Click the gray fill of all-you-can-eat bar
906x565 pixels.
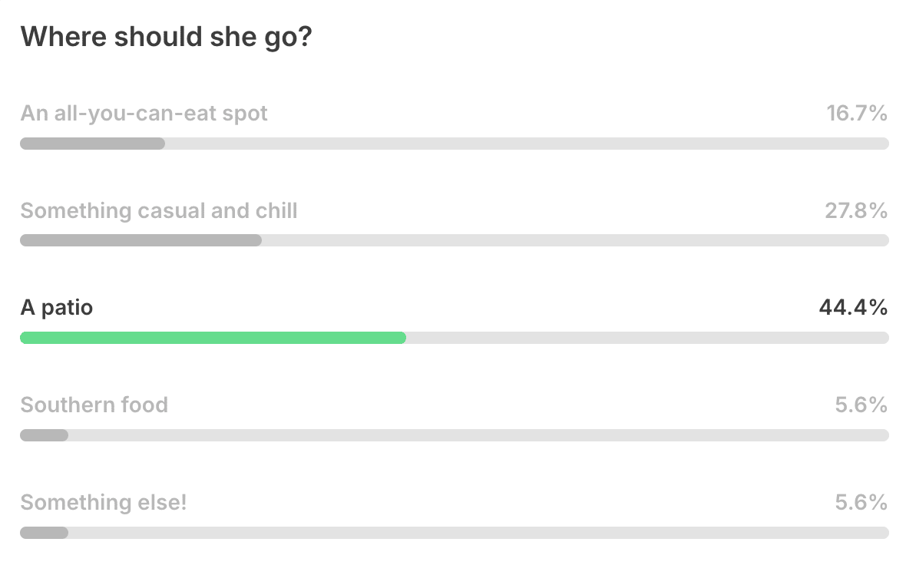92,144
